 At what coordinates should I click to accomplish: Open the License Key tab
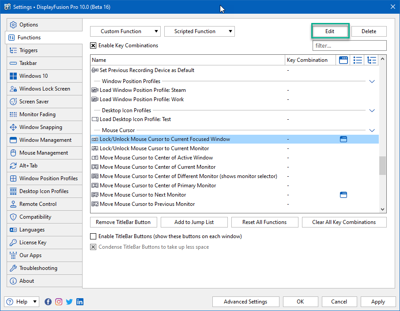[45, 243]
